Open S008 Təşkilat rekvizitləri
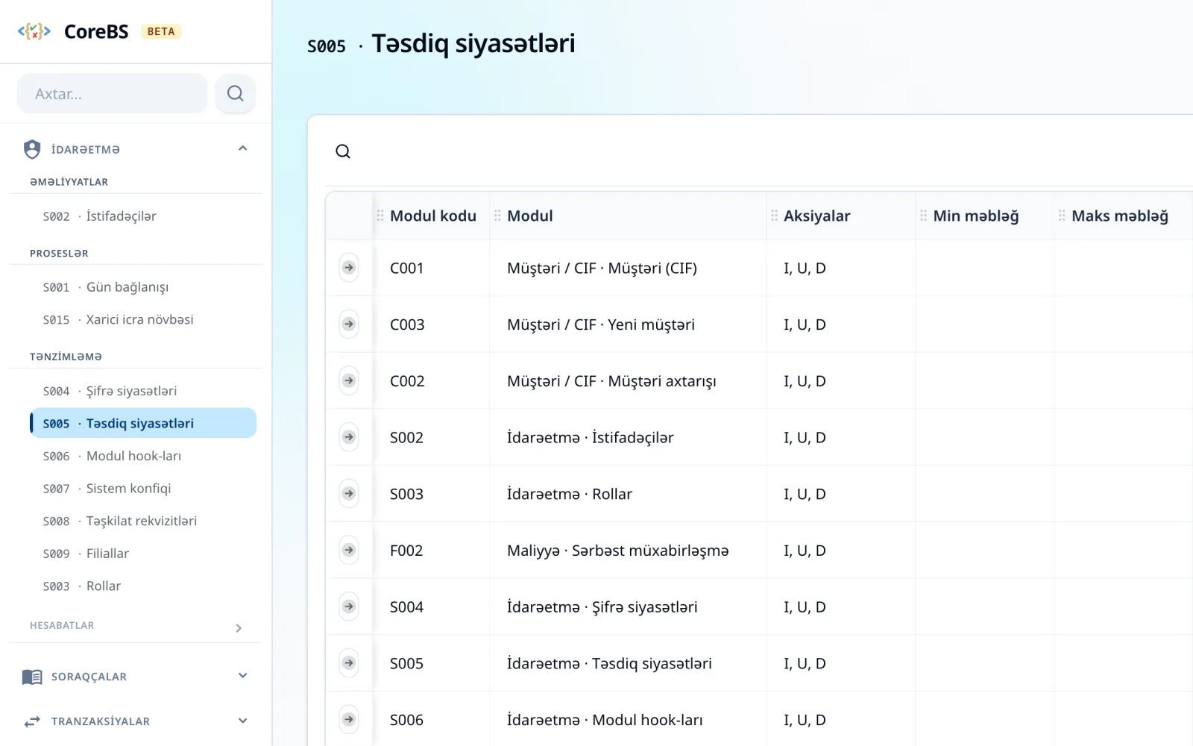The height and width of the screenshot is (746, 1193). pos(143,521)
